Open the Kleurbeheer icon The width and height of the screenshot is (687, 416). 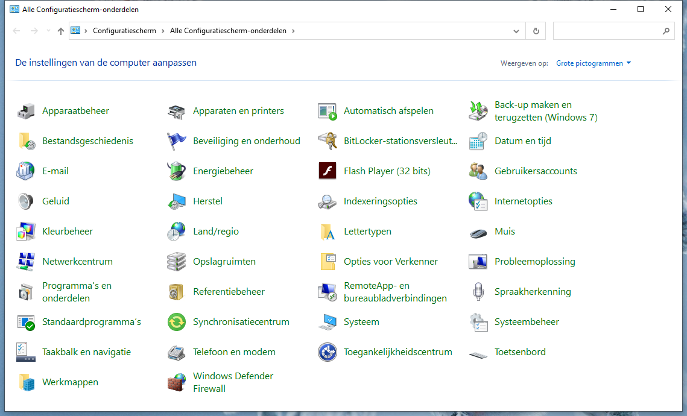pos(26,232)
